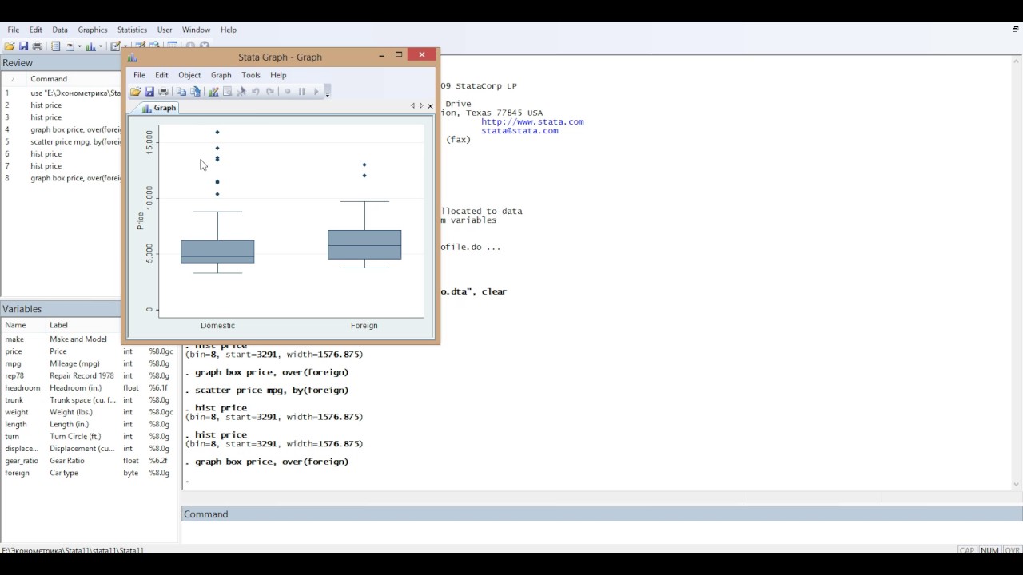
Task: Open Tools menu in Graph window
Action: pyautogui.click(x=251, y=75)
